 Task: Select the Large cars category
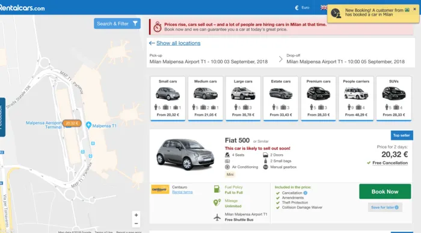point(243,99)
